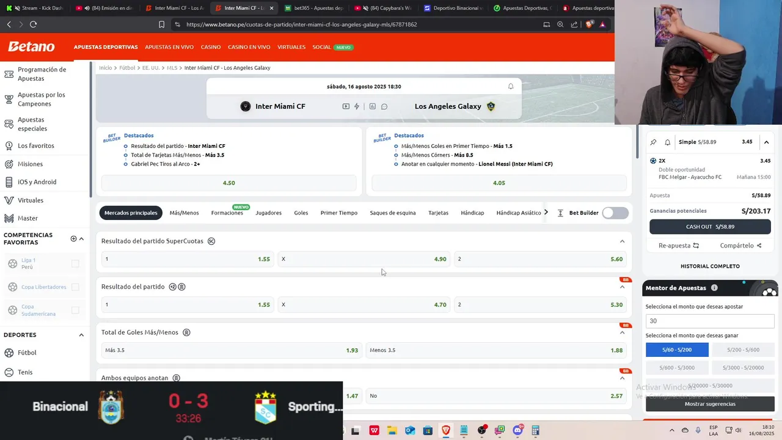Open Discord from the taskbar

(518, 430)
